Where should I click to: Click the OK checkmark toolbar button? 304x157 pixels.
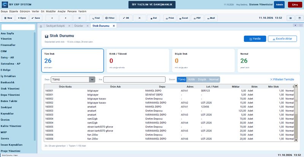[126, 18]
